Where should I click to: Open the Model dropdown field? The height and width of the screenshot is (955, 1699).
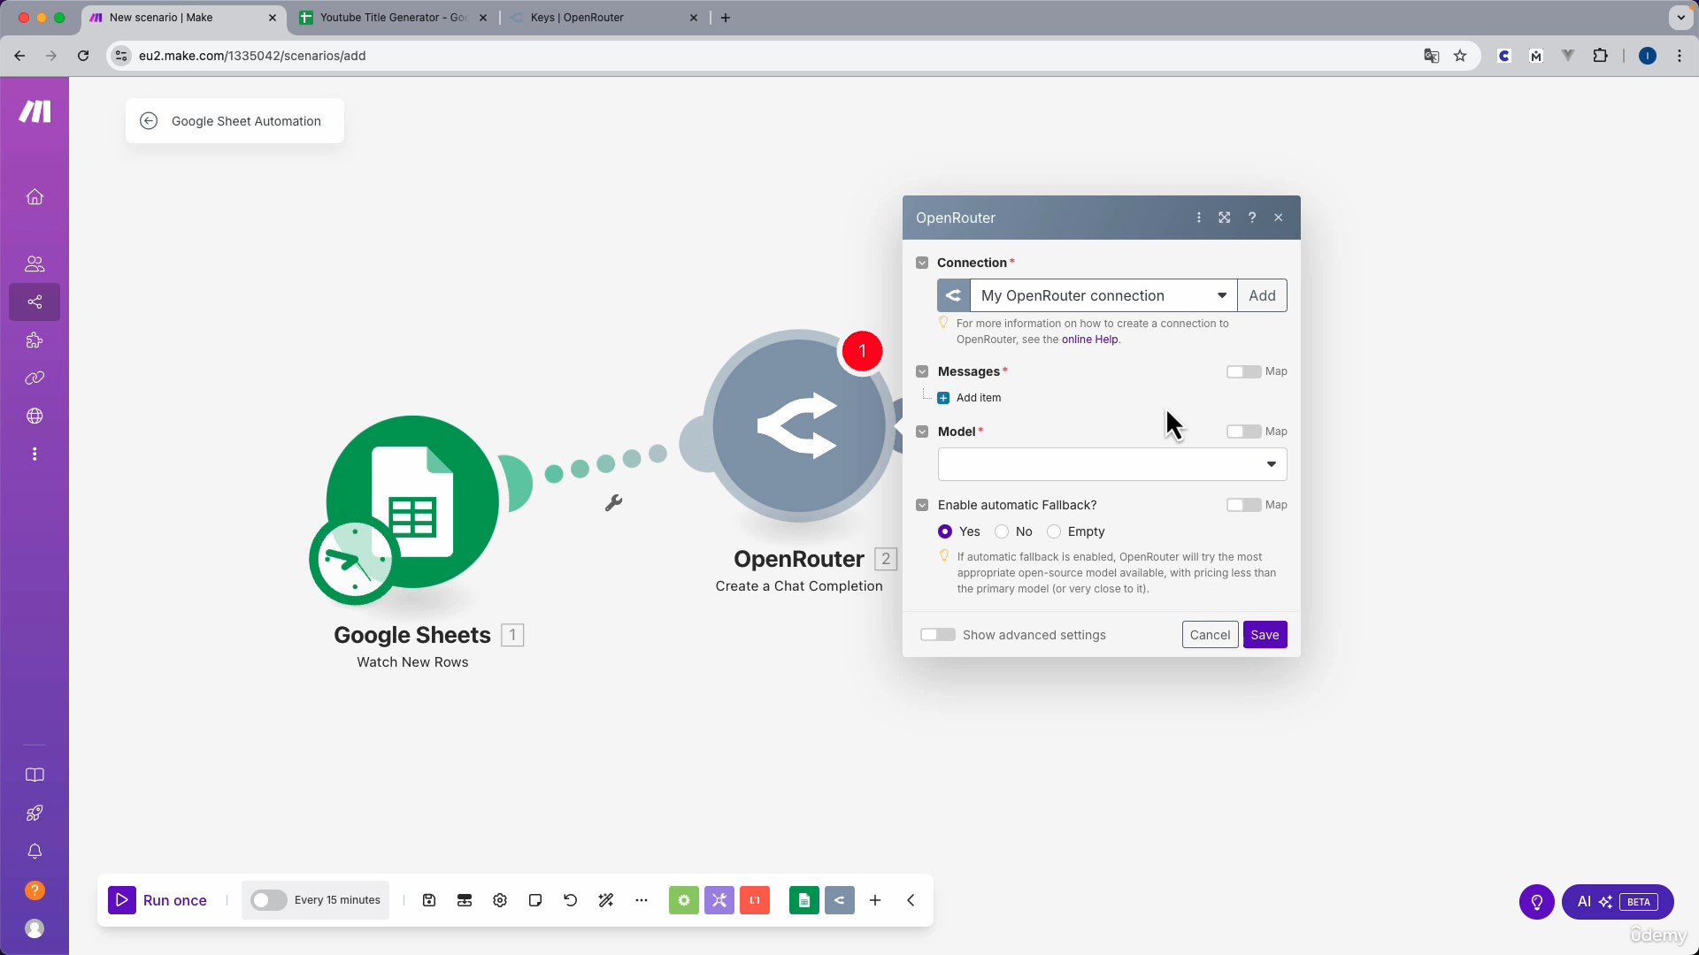(1112, 464)
